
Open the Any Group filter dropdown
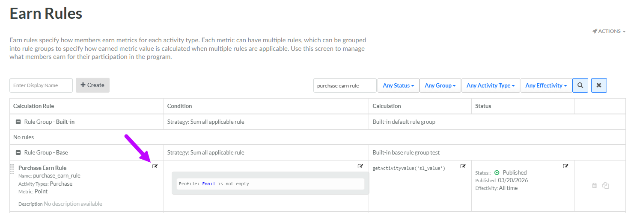(440, 85)
